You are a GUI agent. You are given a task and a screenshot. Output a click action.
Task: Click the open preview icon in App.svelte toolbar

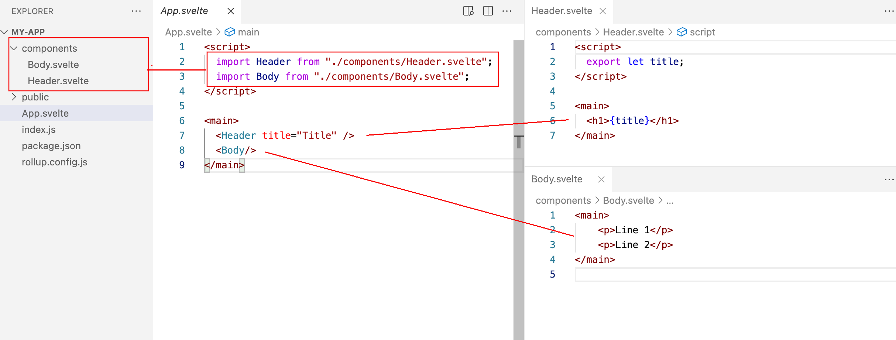pos(468,11)
